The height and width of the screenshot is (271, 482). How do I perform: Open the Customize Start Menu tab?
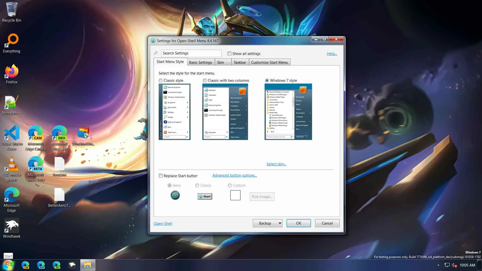click(269, 62)
